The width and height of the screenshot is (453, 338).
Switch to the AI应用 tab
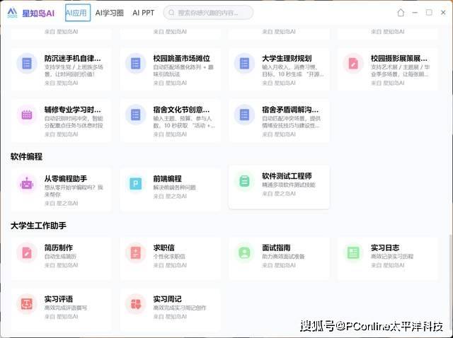tap(78, 13)
